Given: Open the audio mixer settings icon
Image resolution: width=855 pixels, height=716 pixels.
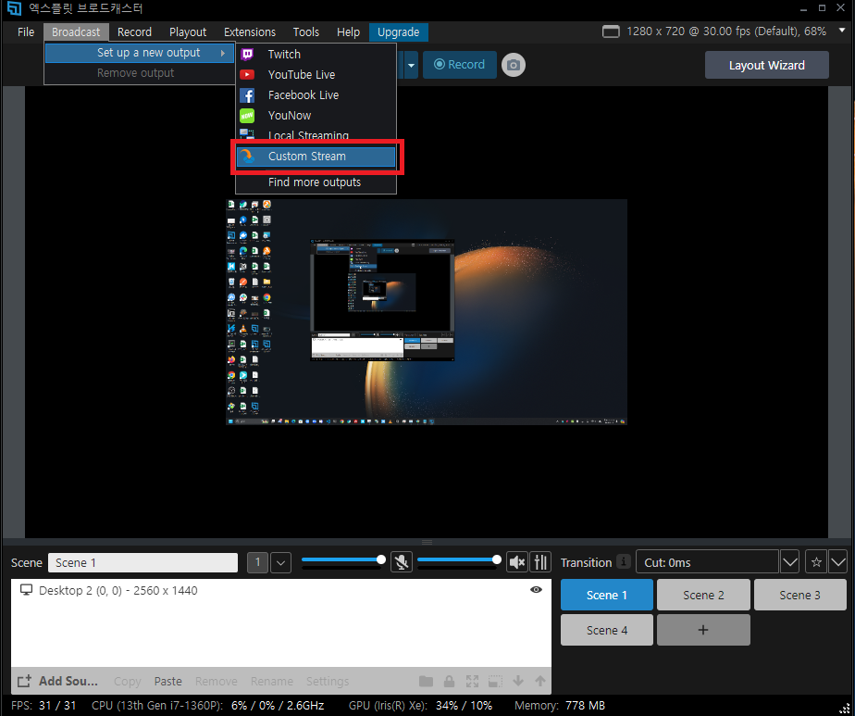Looking at the screenshot, I should tap(541, 562).
